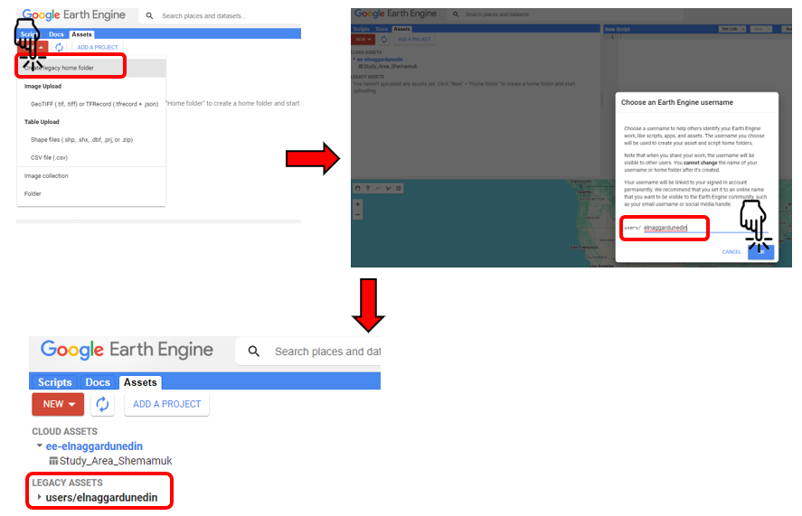This screenshot has height=516, width=802.
Task: Select the draw polygon shape tool on the map
Action: point(388,188)
